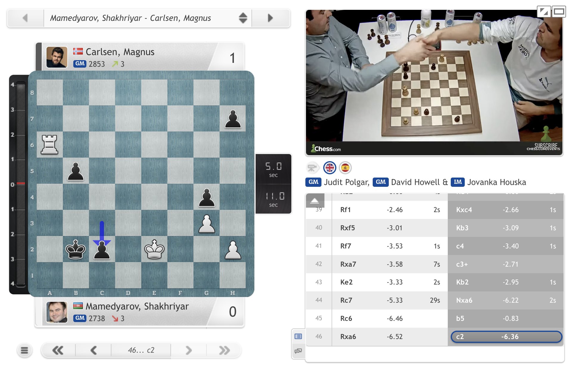The width and height of the screenshot is (572, 373).
Task: Switch to the move list tab
Action: coord(298,336)
